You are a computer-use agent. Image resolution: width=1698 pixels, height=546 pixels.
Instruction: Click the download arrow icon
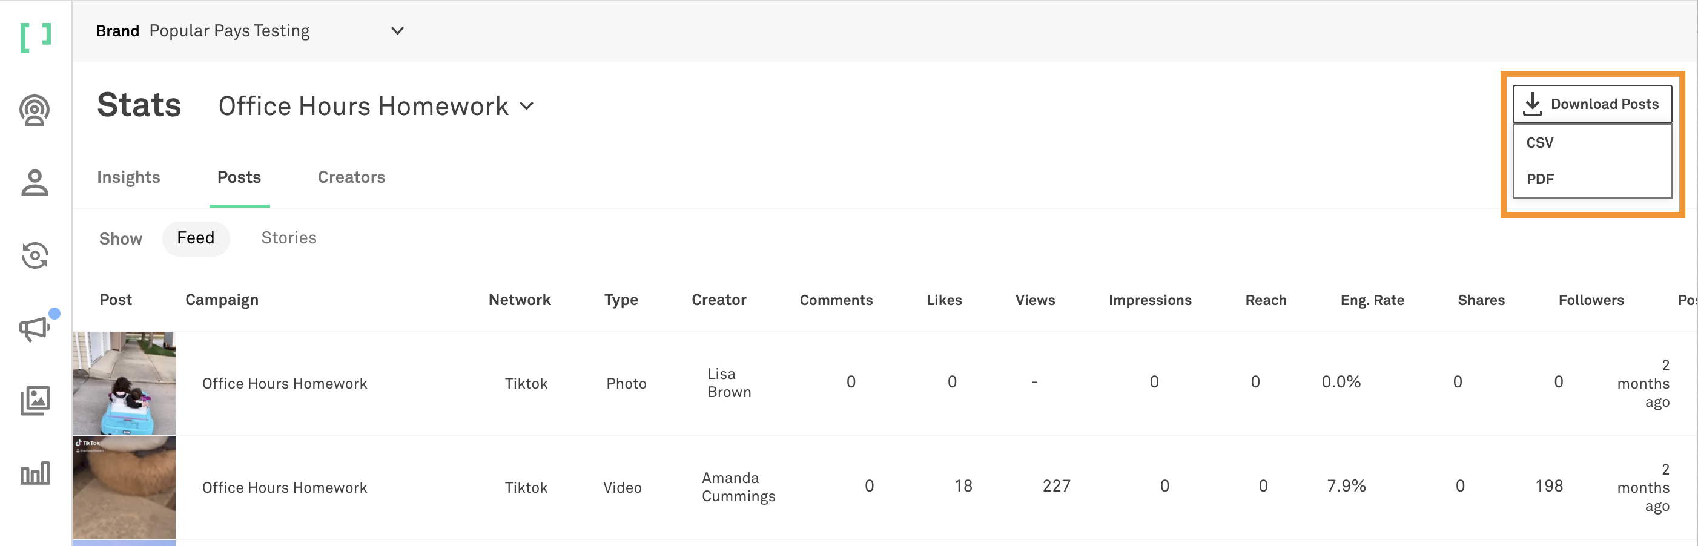[x=1533, y=104]
